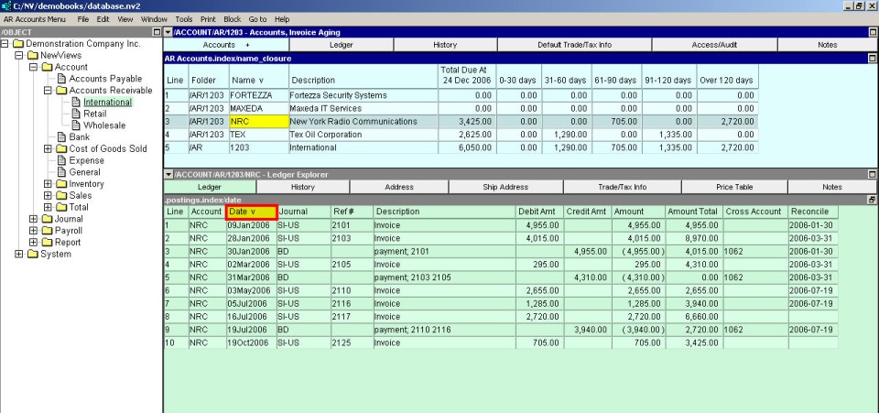Click the pane menu arrow icon for Invoice Aging
This screenshot has width=879, height=413.
(168, 32)
